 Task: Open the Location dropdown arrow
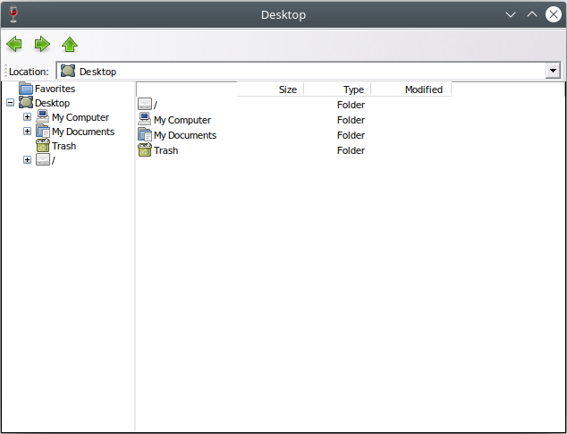[553, 71]
